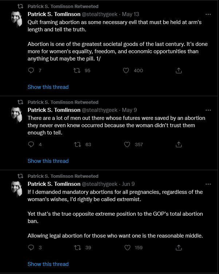Retweet the May 13 tweet with 95 retweets
This screenshot has height=274, width=219.
[x=77, y=71]
